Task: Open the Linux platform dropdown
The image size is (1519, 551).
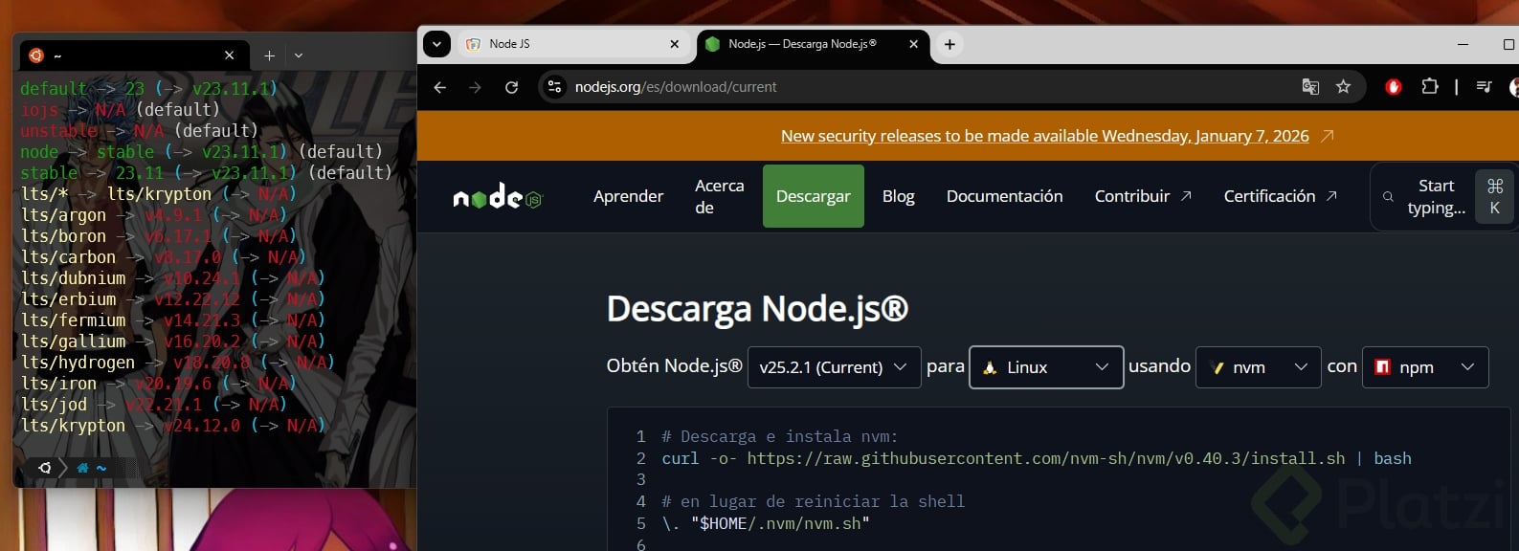Action: (1046, 367)
